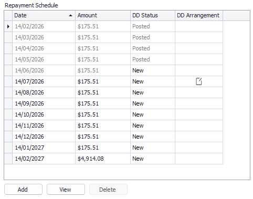Select the 14/02/2026 date cell

point(44,26)
